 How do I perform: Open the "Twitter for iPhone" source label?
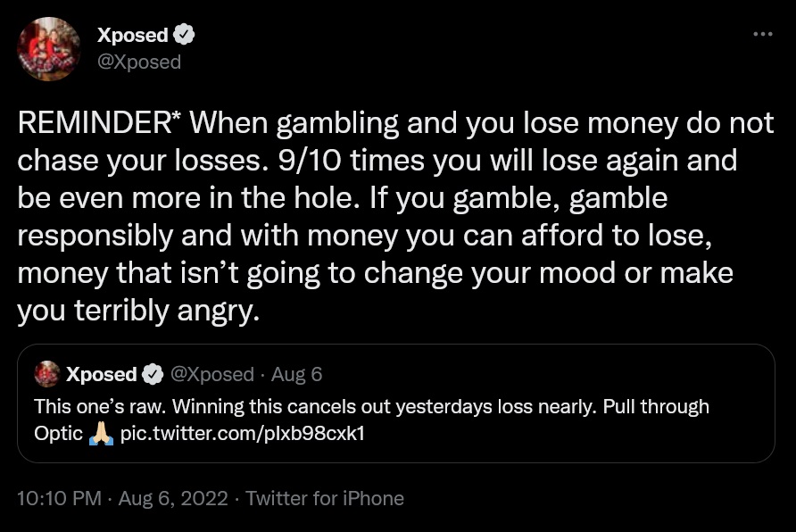coord(325,498)
